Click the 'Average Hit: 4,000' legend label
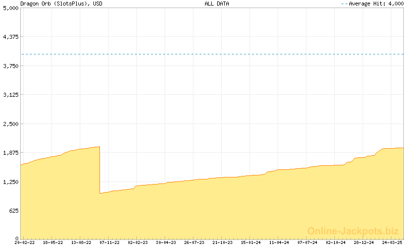The image size is (404, 247). [x=376, y=4]
